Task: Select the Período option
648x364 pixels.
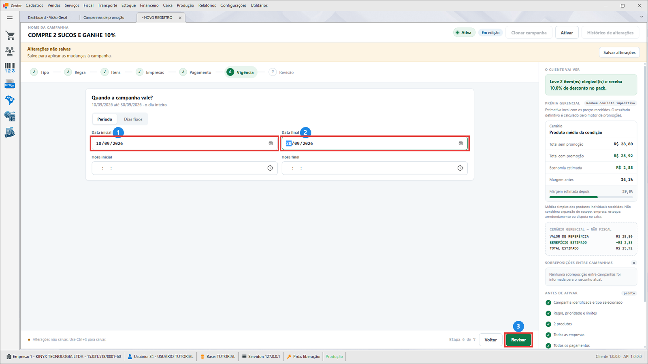Action: click(x=104, y=119)
